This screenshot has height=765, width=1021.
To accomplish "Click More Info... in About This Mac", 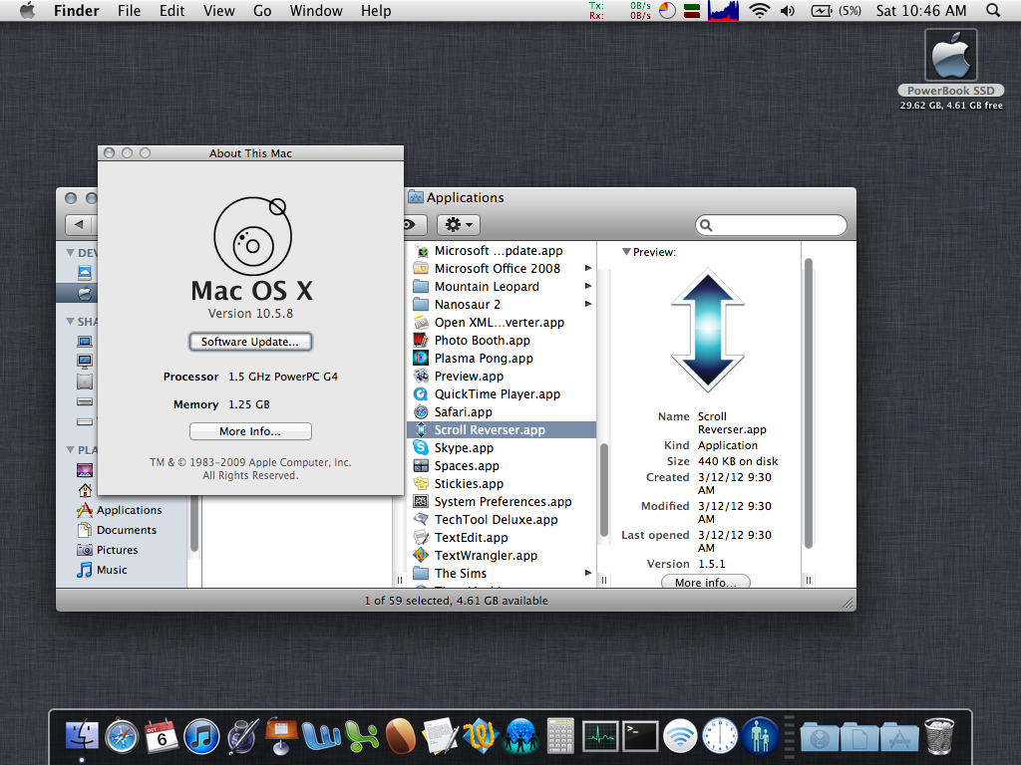I will (x=250, y=431).
